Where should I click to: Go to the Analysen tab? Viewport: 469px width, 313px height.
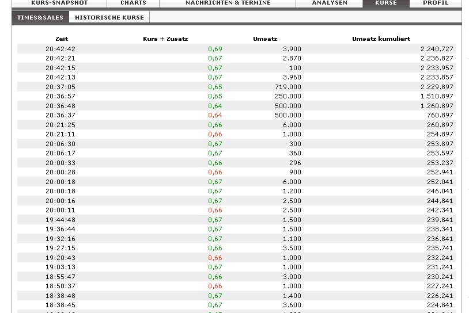(x=330, y=3)
